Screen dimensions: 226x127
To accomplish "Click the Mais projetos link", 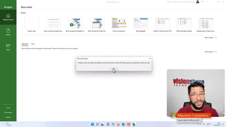I will point(210,52).
